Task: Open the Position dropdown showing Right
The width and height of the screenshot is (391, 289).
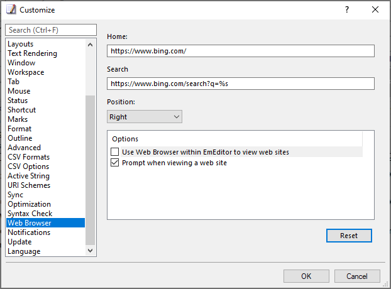Action: pyautogui.click(x=145, y=117)
